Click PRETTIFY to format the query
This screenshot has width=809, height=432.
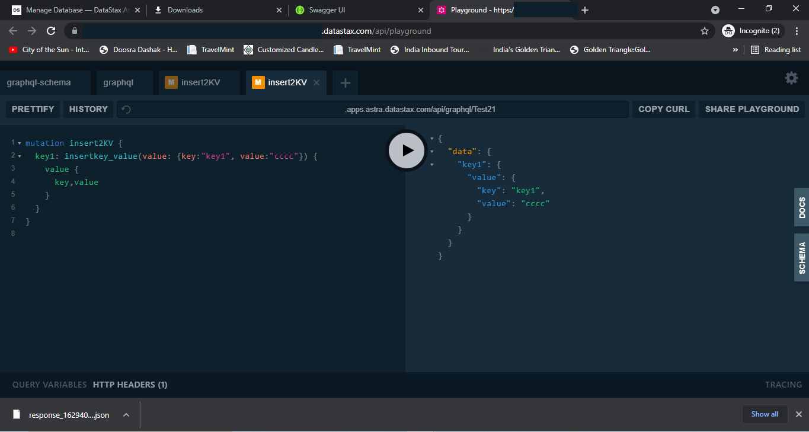pyautogui.click(x=33, y=108)
